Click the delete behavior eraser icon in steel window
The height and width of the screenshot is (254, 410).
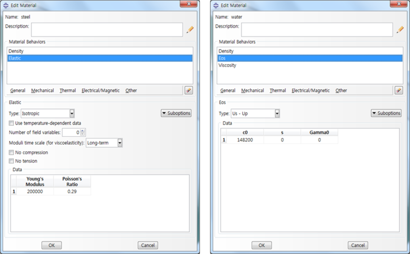tap(188, 91)
